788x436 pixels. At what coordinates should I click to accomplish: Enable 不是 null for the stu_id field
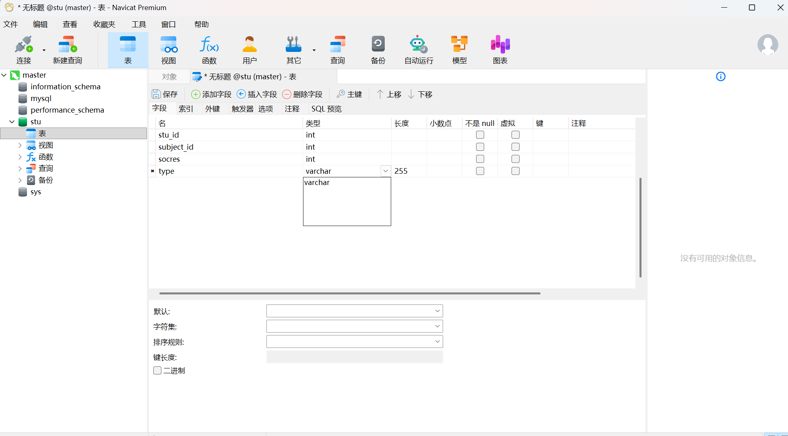coord(480,135)
